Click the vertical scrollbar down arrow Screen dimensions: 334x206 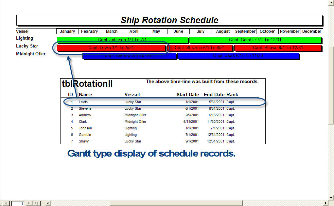pos(331,197)
